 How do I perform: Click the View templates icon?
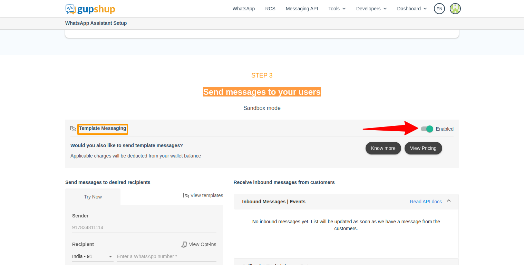point(186,195)
